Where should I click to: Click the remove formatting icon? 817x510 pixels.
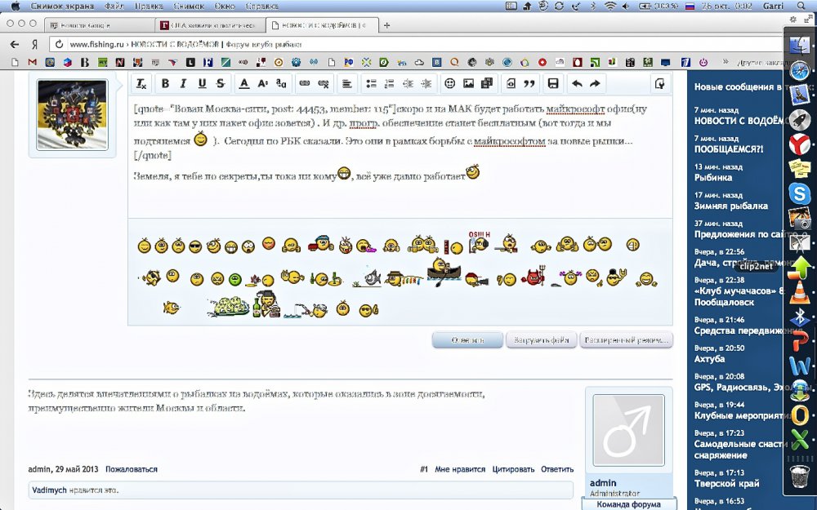141,83
